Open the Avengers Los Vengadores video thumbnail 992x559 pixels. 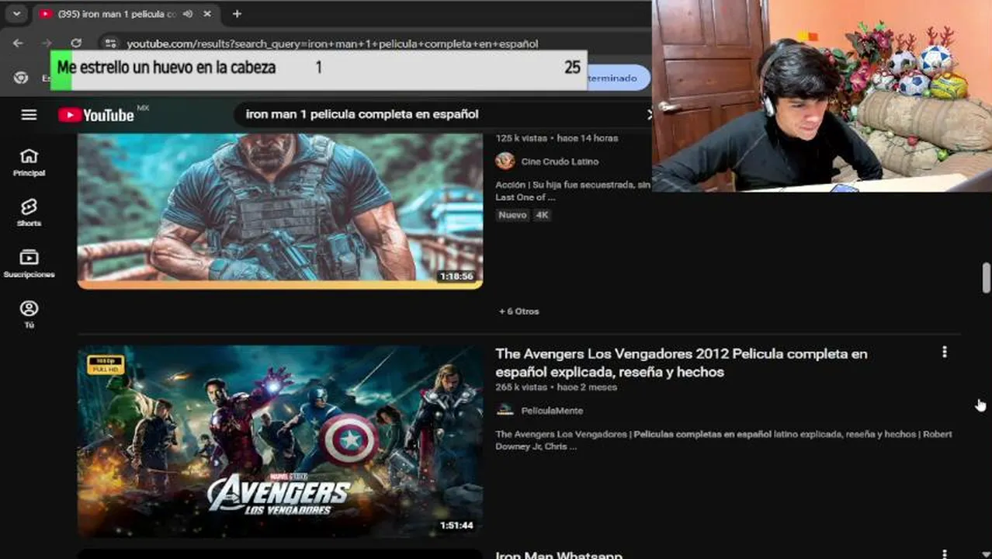280,441
